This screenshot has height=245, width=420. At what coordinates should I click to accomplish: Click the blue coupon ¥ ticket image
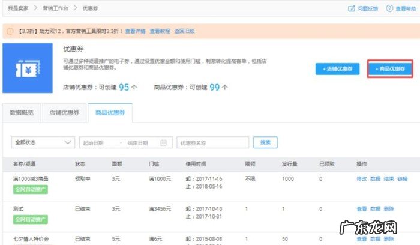click(28, 68)
